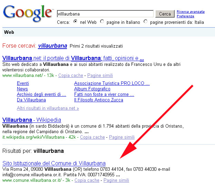Screen dimensions: 215x188
Task: Click 'Primi 2 risultati visualizzati' text
Action: (x=96, y=46)
